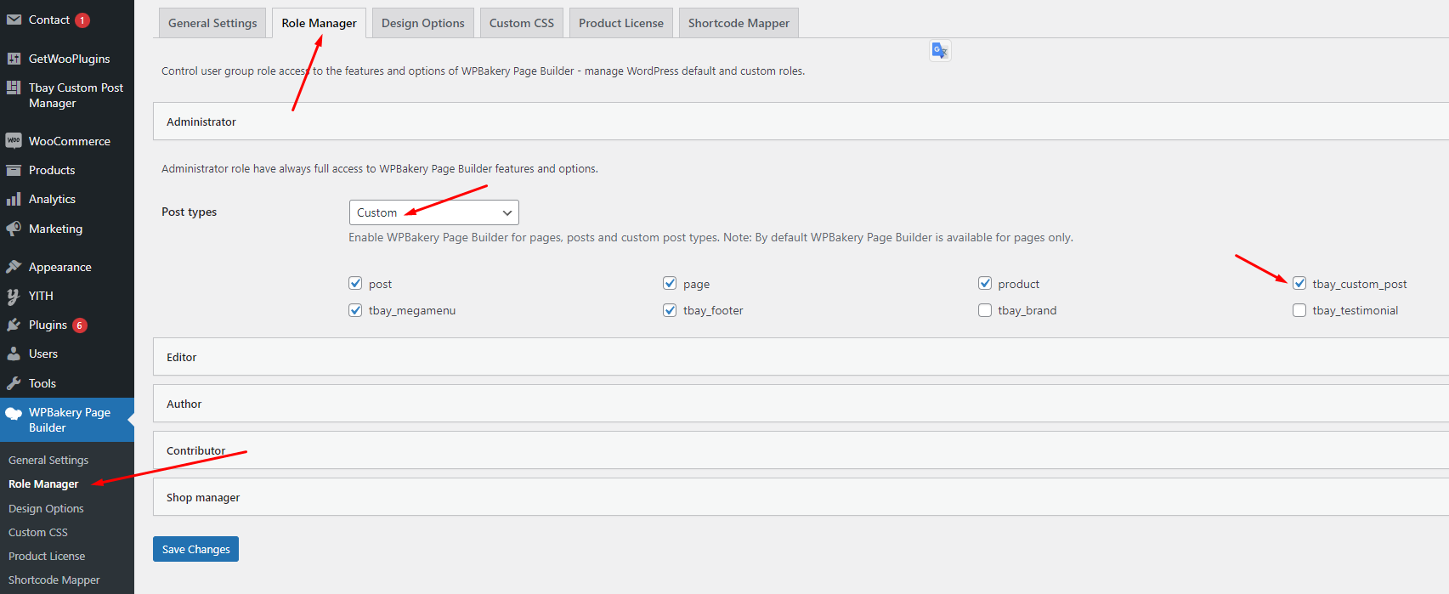Switch to the General Settings tab
Viewport: 1449px width, 594px height.
pyautogui.click(x=212, y=23)
